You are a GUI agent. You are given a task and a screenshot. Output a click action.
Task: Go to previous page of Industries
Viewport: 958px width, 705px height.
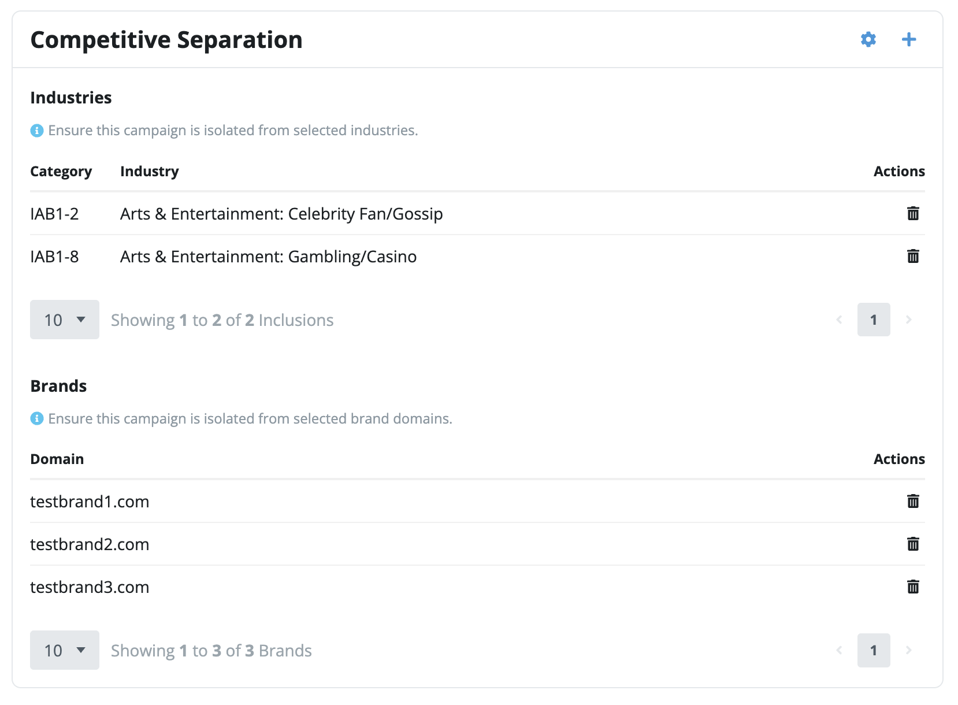(839, 320)
